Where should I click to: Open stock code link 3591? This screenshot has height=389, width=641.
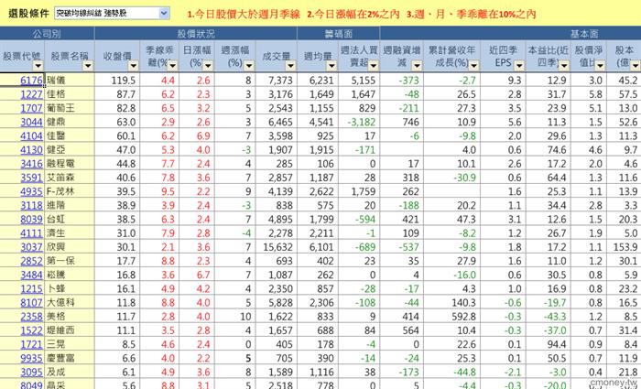click(x=31, y=178)
